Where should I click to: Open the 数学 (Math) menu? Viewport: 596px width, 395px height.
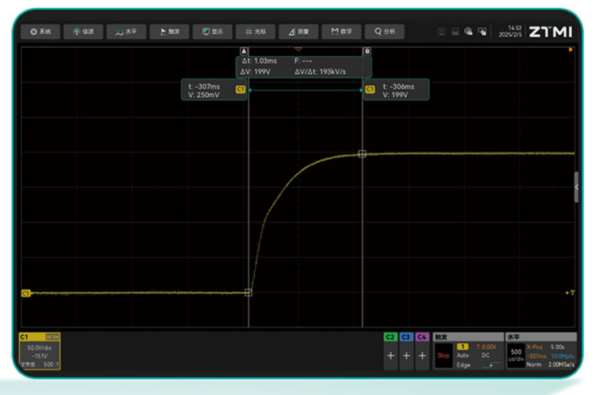point(341,31)
